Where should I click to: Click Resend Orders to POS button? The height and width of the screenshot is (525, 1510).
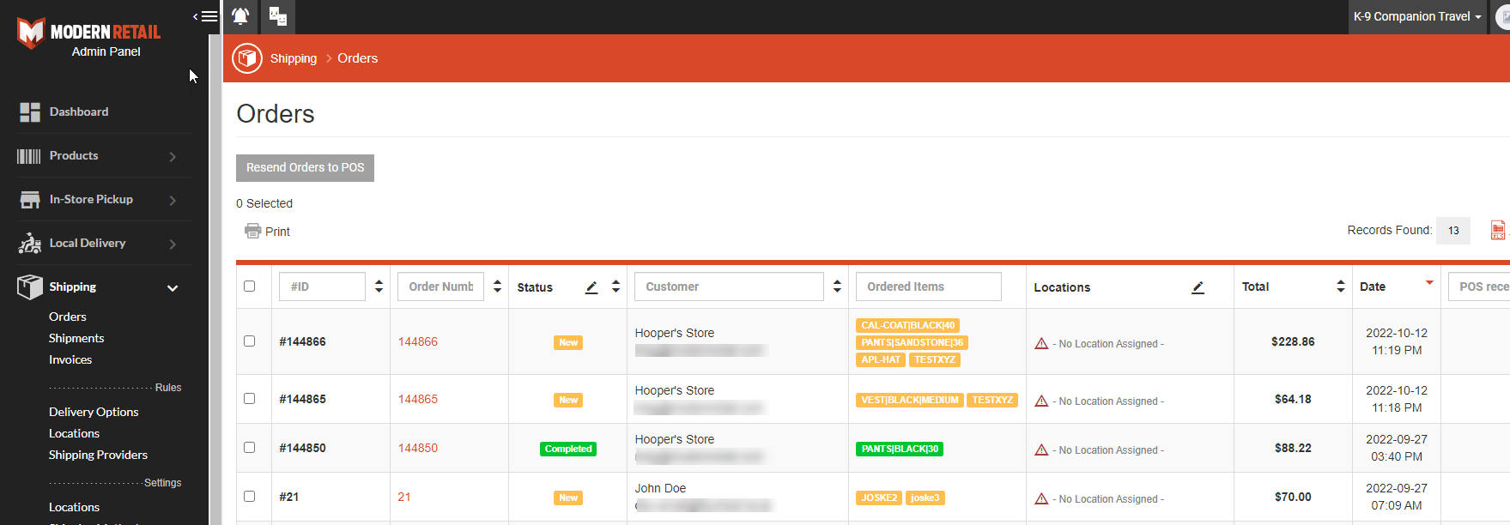pyautogui.click(x=305, y=167)
